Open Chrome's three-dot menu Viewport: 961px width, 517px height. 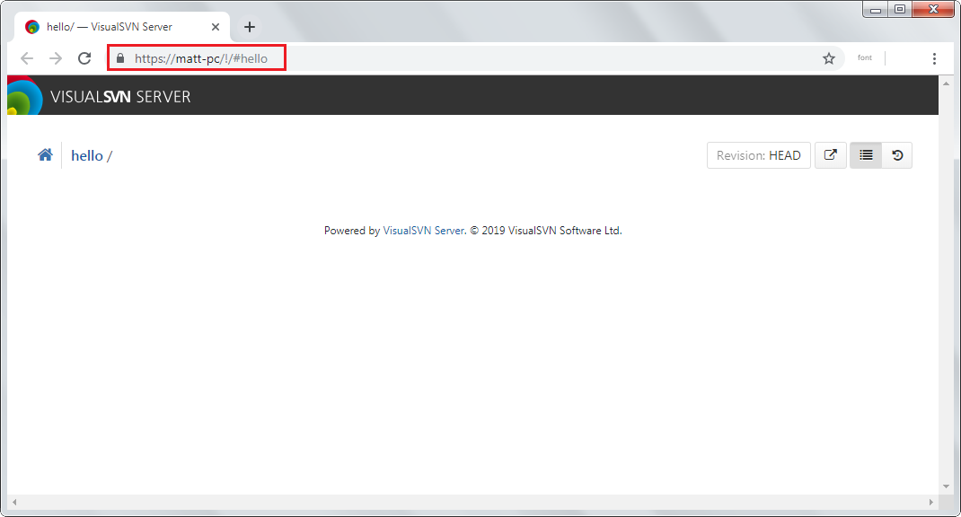click(x=934, y=58)
